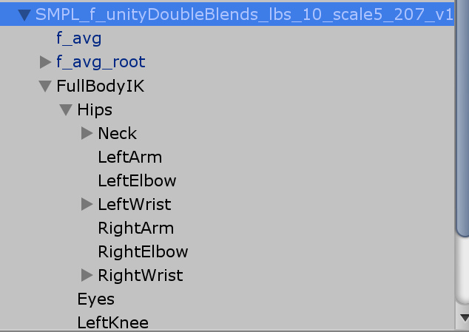Image resolution: width=469 pixels, height=332 pixels.
Task: Select the Eyes object
Action: point(96,299)
